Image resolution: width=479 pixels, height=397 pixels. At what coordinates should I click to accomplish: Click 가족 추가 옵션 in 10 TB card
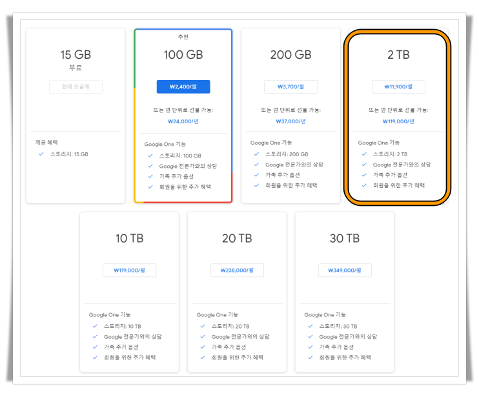point(121,347)
